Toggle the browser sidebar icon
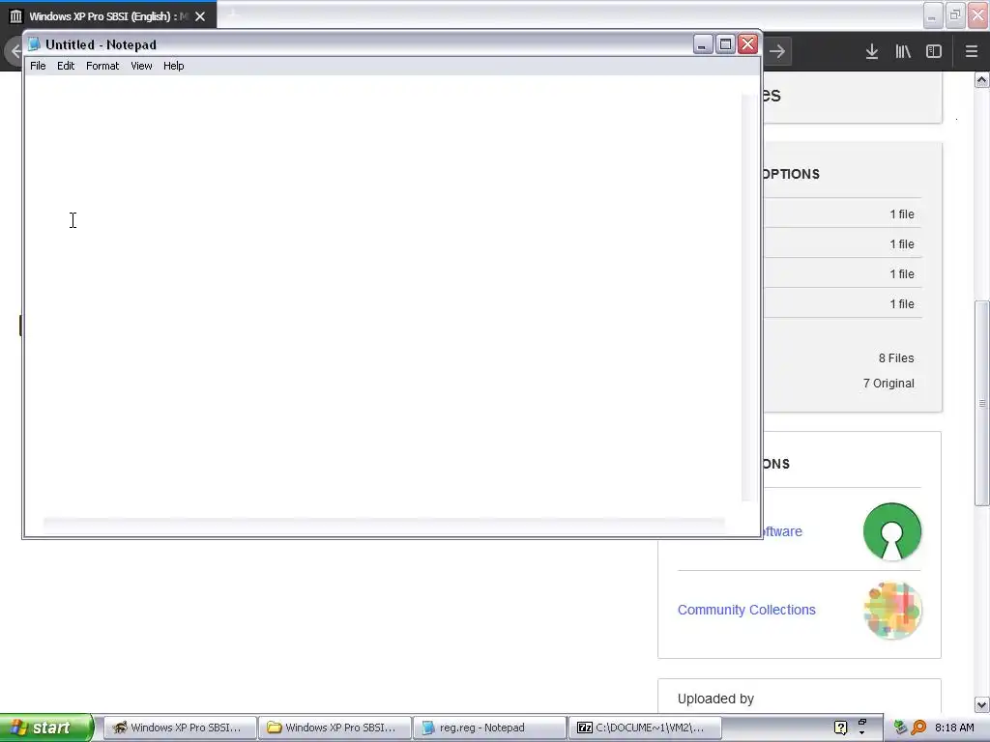 tap(934, 51)
